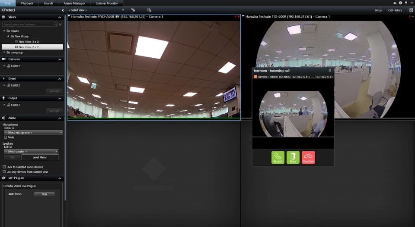Click the New Group folder icon
Screen dimensions: 415x227
click(12, 36)
